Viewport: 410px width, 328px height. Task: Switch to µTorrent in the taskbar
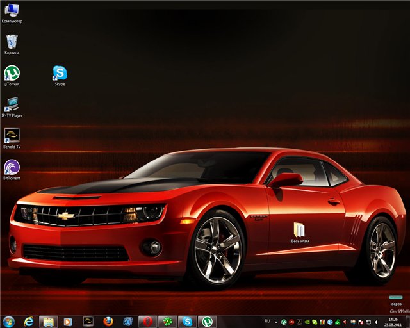point(208,322)
